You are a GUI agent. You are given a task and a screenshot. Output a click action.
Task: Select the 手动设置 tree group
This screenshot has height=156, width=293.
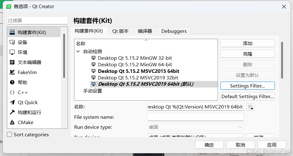click(x=93, y=91)
